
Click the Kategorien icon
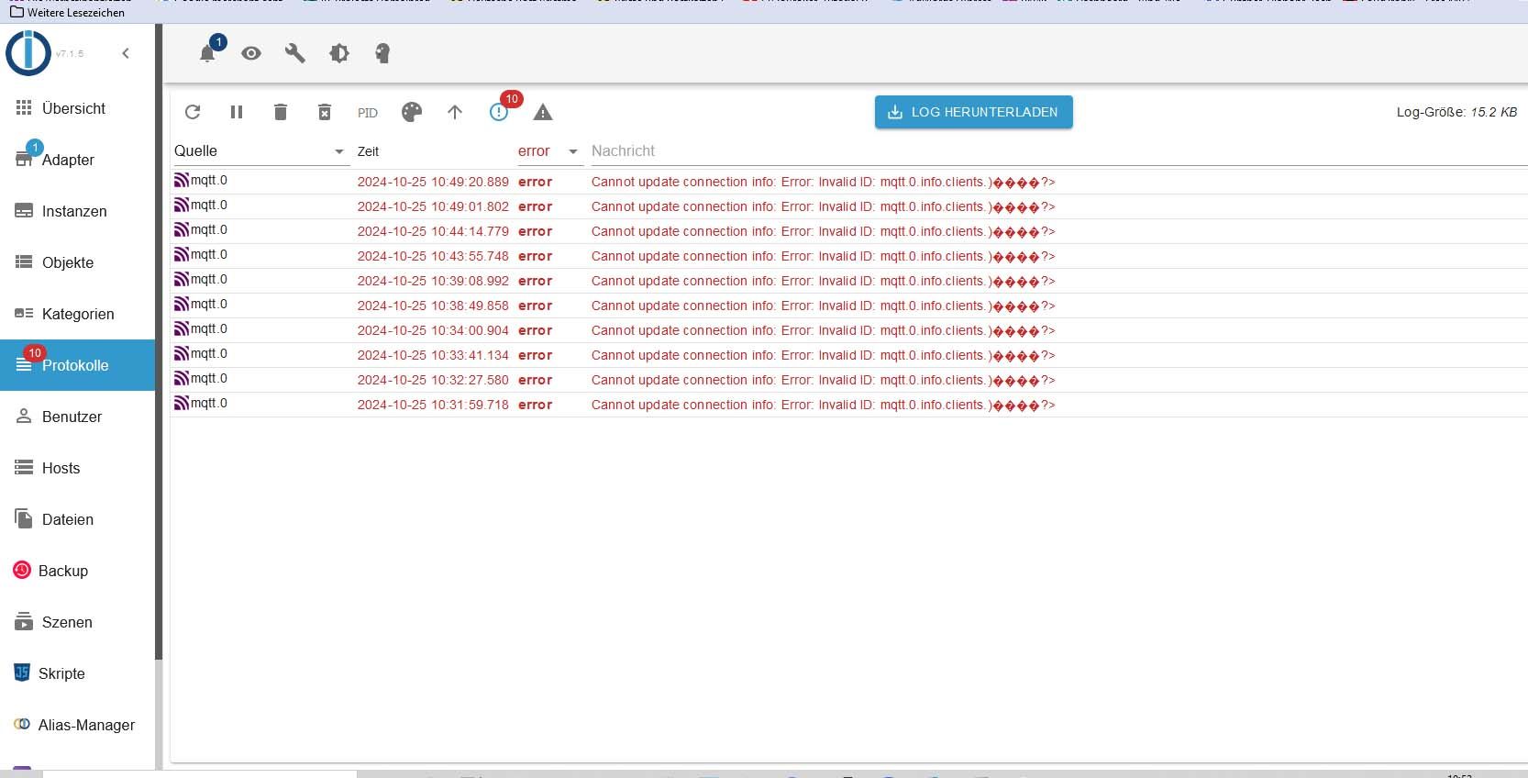coord(24,314)
